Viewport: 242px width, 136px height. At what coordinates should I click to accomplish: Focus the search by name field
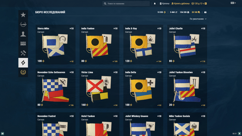(126, 4)
